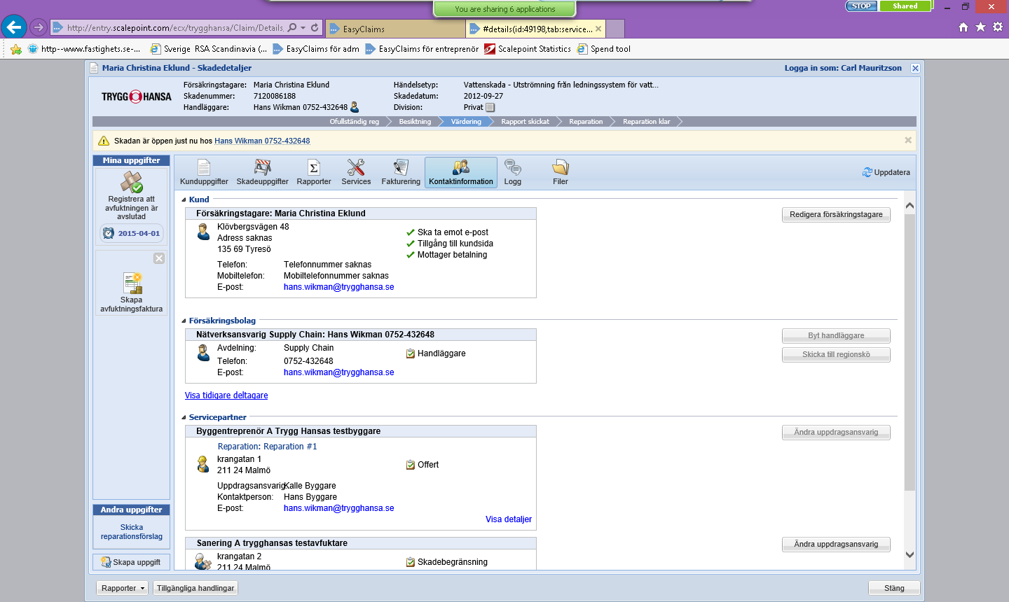Screen dimensions: 1009x602
Task: Click Skicka till regionskö button
Action: click(x=836, y=354)
